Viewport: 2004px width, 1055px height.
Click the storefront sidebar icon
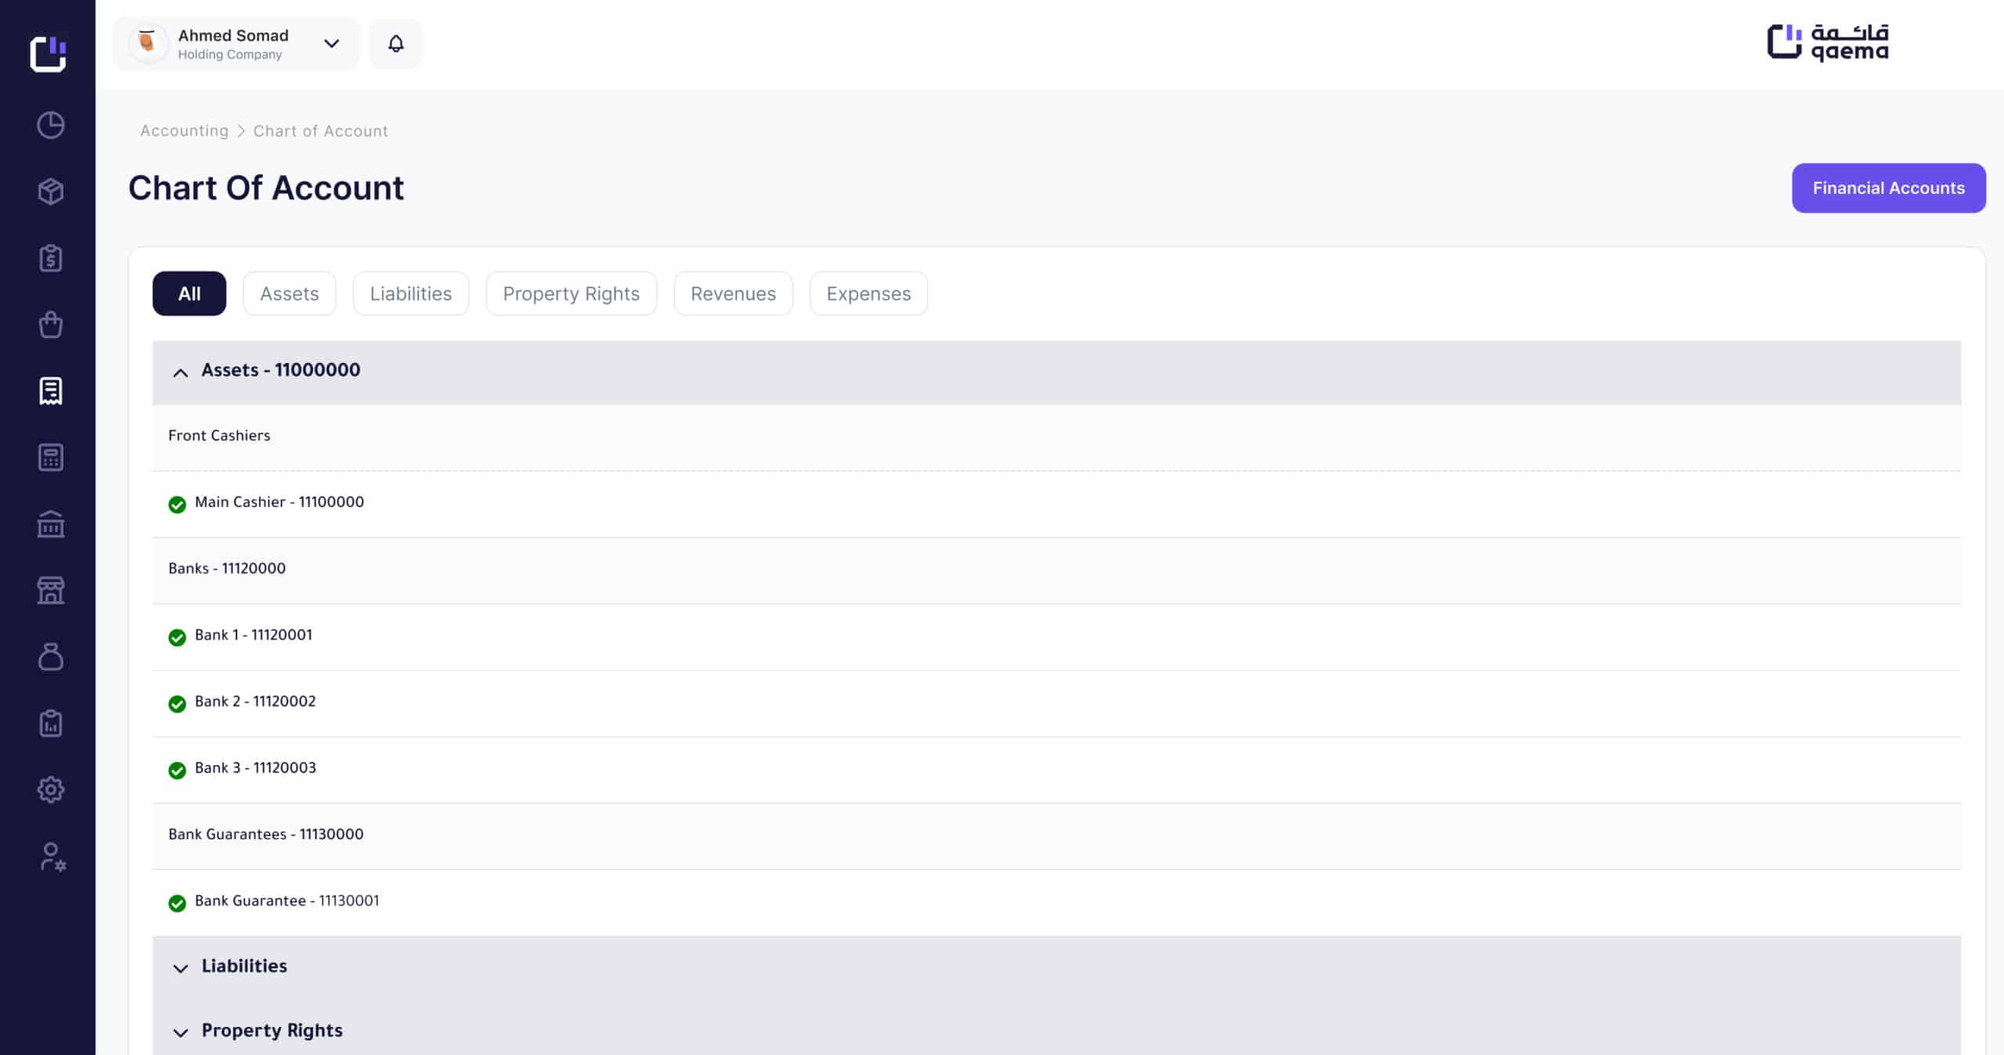click(x=51, y=591)
